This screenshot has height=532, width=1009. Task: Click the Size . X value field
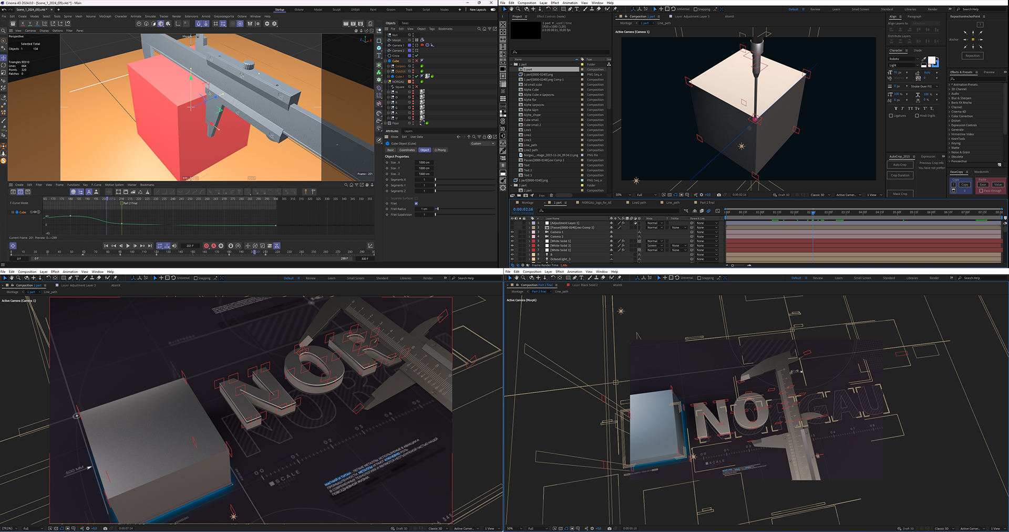click(424, 163)
